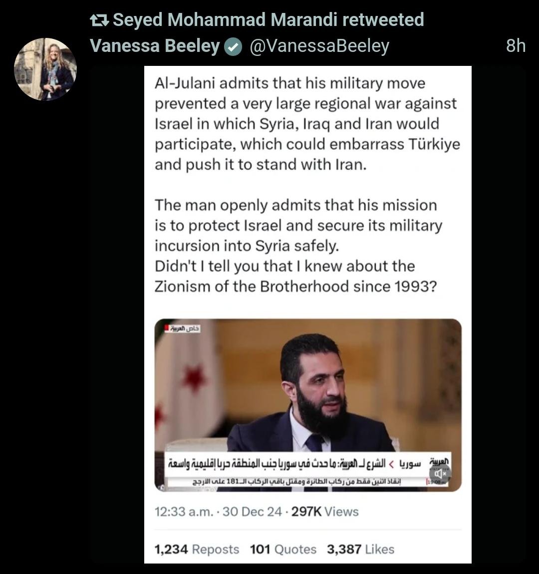539x574 pixels.
Task: Open the 12:33 a.m. 30 Dec 24 timestamp
Action: [x=218, y=512]
